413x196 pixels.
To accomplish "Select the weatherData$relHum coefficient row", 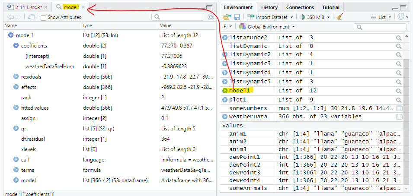I will tap(109, 66).
